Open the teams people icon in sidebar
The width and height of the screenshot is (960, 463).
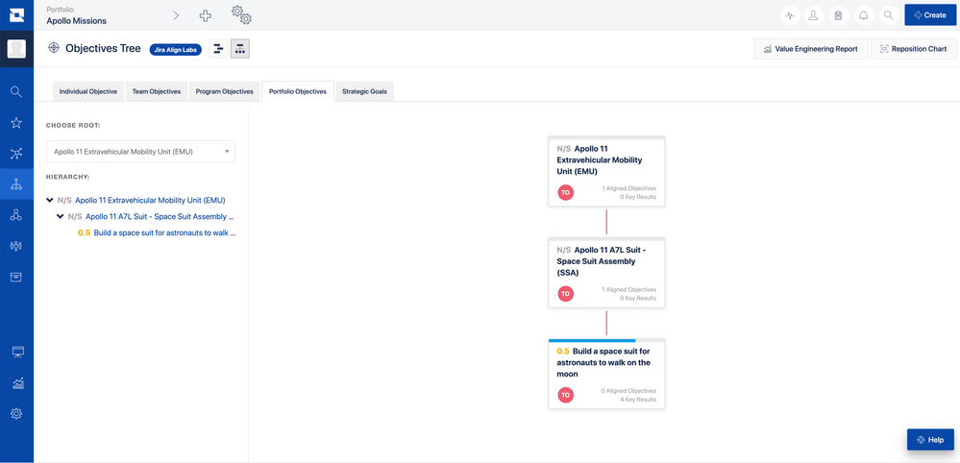[x=16, y=246]
